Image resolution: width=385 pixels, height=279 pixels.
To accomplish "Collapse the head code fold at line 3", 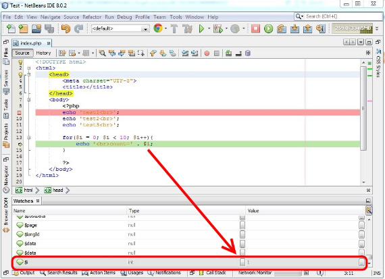I will (29, 74).
